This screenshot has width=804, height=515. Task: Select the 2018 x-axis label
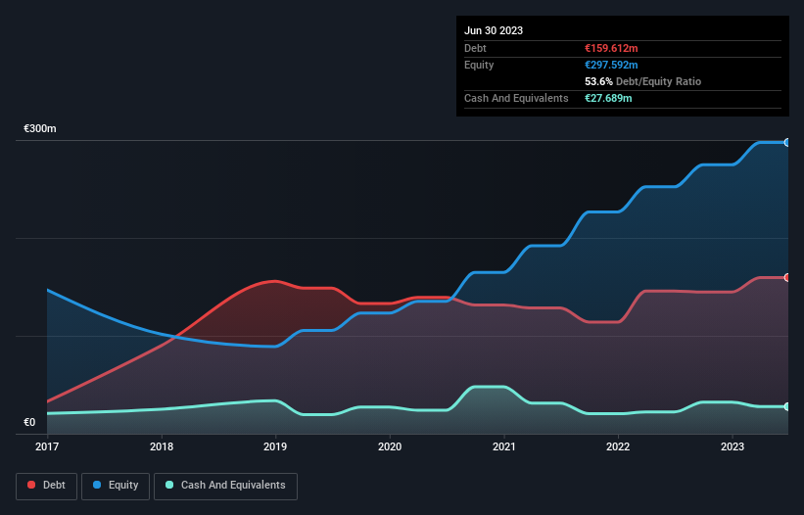point(162,446)
